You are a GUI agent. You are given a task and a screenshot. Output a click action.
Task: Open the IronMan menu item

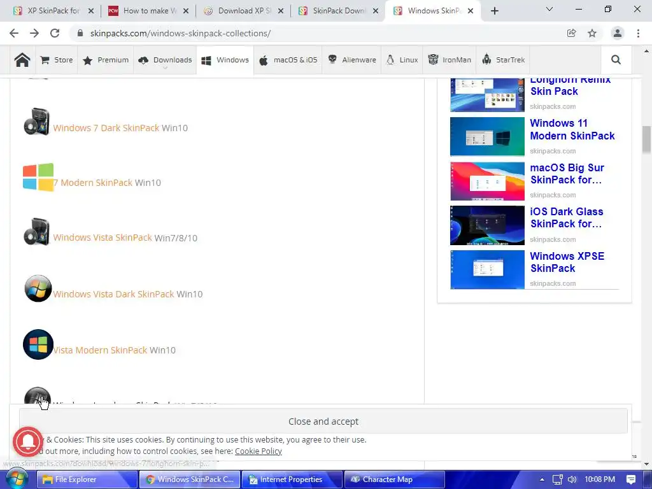[450, 60]
